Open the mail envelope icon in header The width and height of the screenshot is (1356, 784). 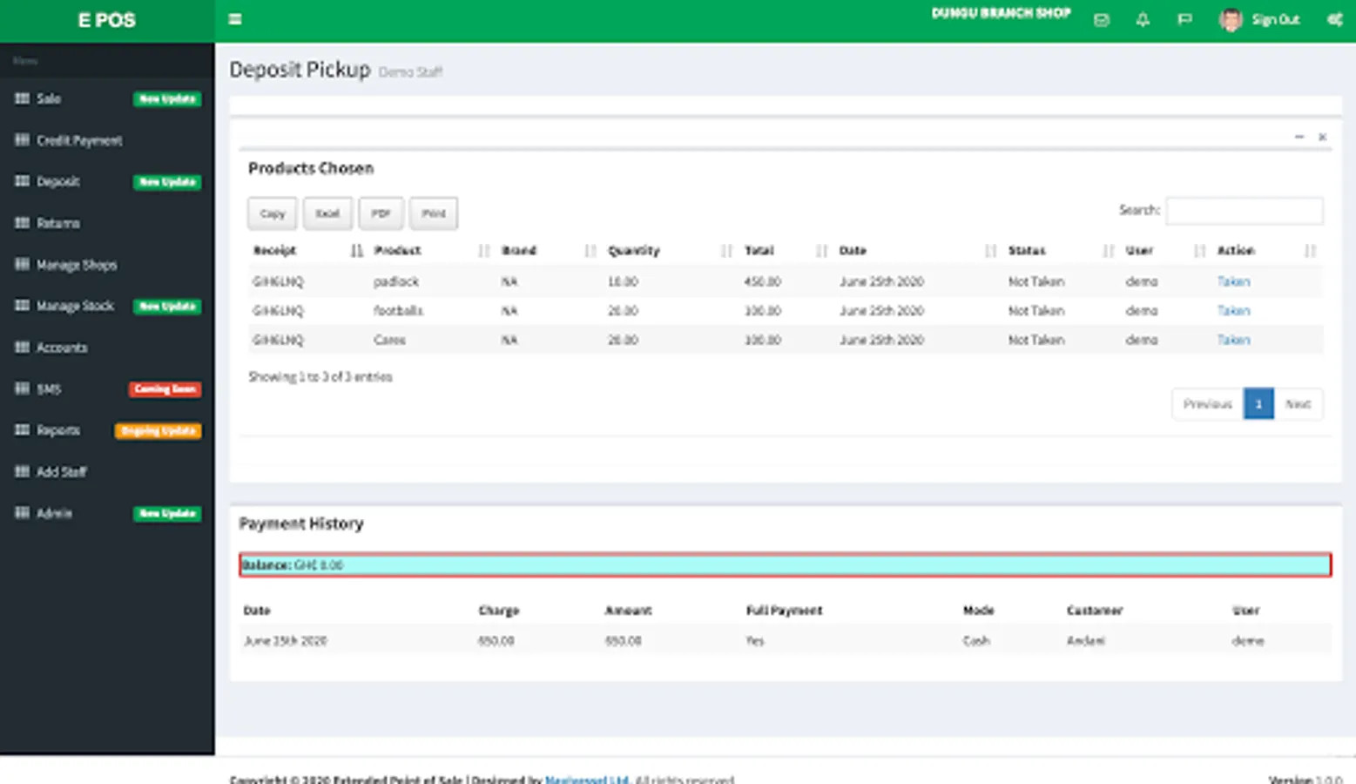pyautogui.click(x=1102, y=19)
